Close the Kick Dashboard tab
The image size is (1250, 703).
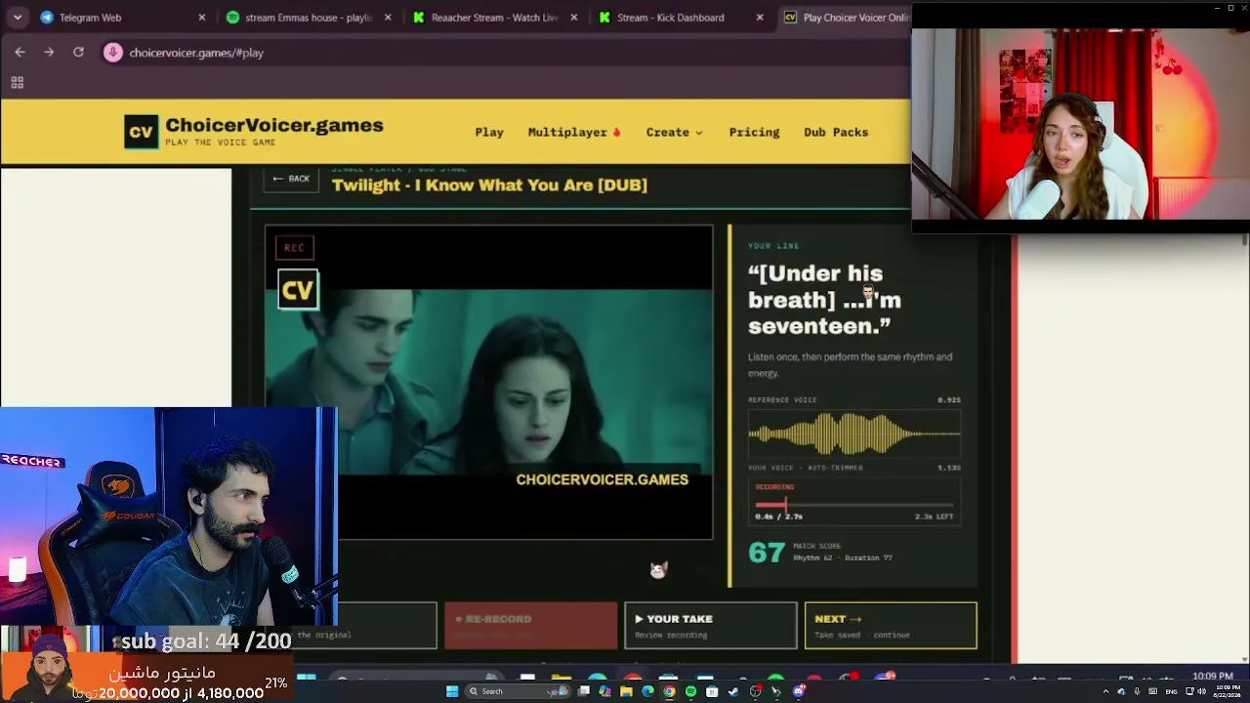(761, 18)
